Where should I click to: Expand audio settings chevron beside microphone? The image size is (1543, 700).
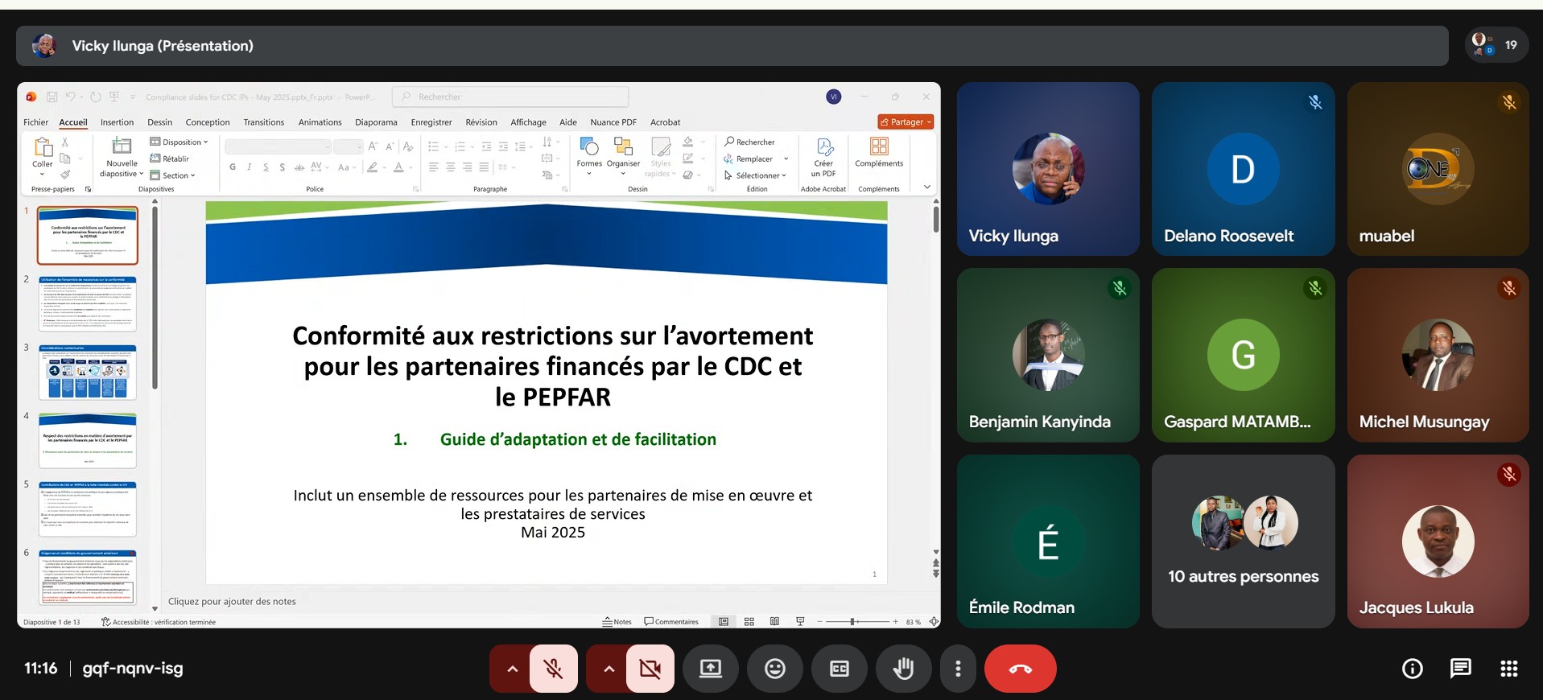coord(512,669)
